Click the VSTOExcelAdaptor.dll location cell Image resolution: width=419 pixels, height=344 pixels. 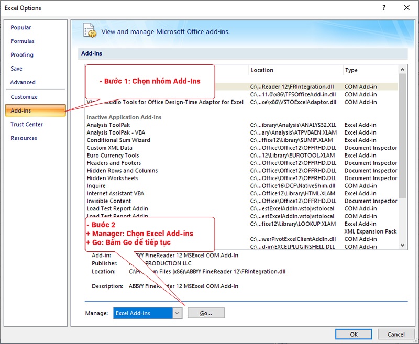tap(293, 102)
